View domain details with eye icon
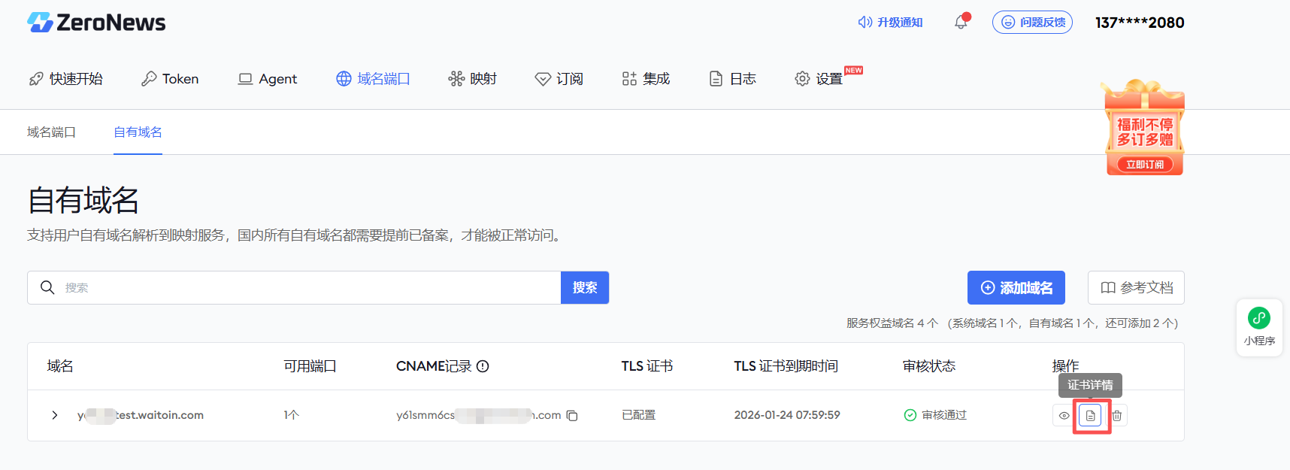This screenshot has width=1290, height=470. [x=1064, y=416]
